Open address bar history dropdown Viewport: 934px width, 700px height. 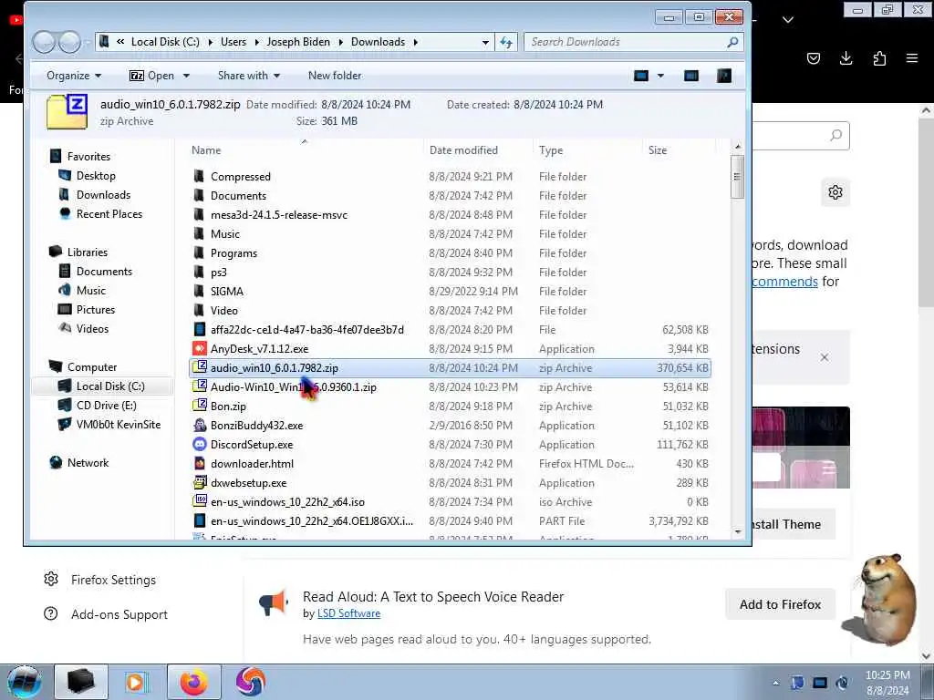pos(485,42)
